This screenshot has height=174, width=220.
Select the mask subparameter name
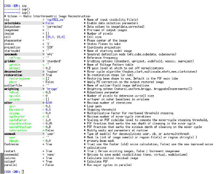12,138
